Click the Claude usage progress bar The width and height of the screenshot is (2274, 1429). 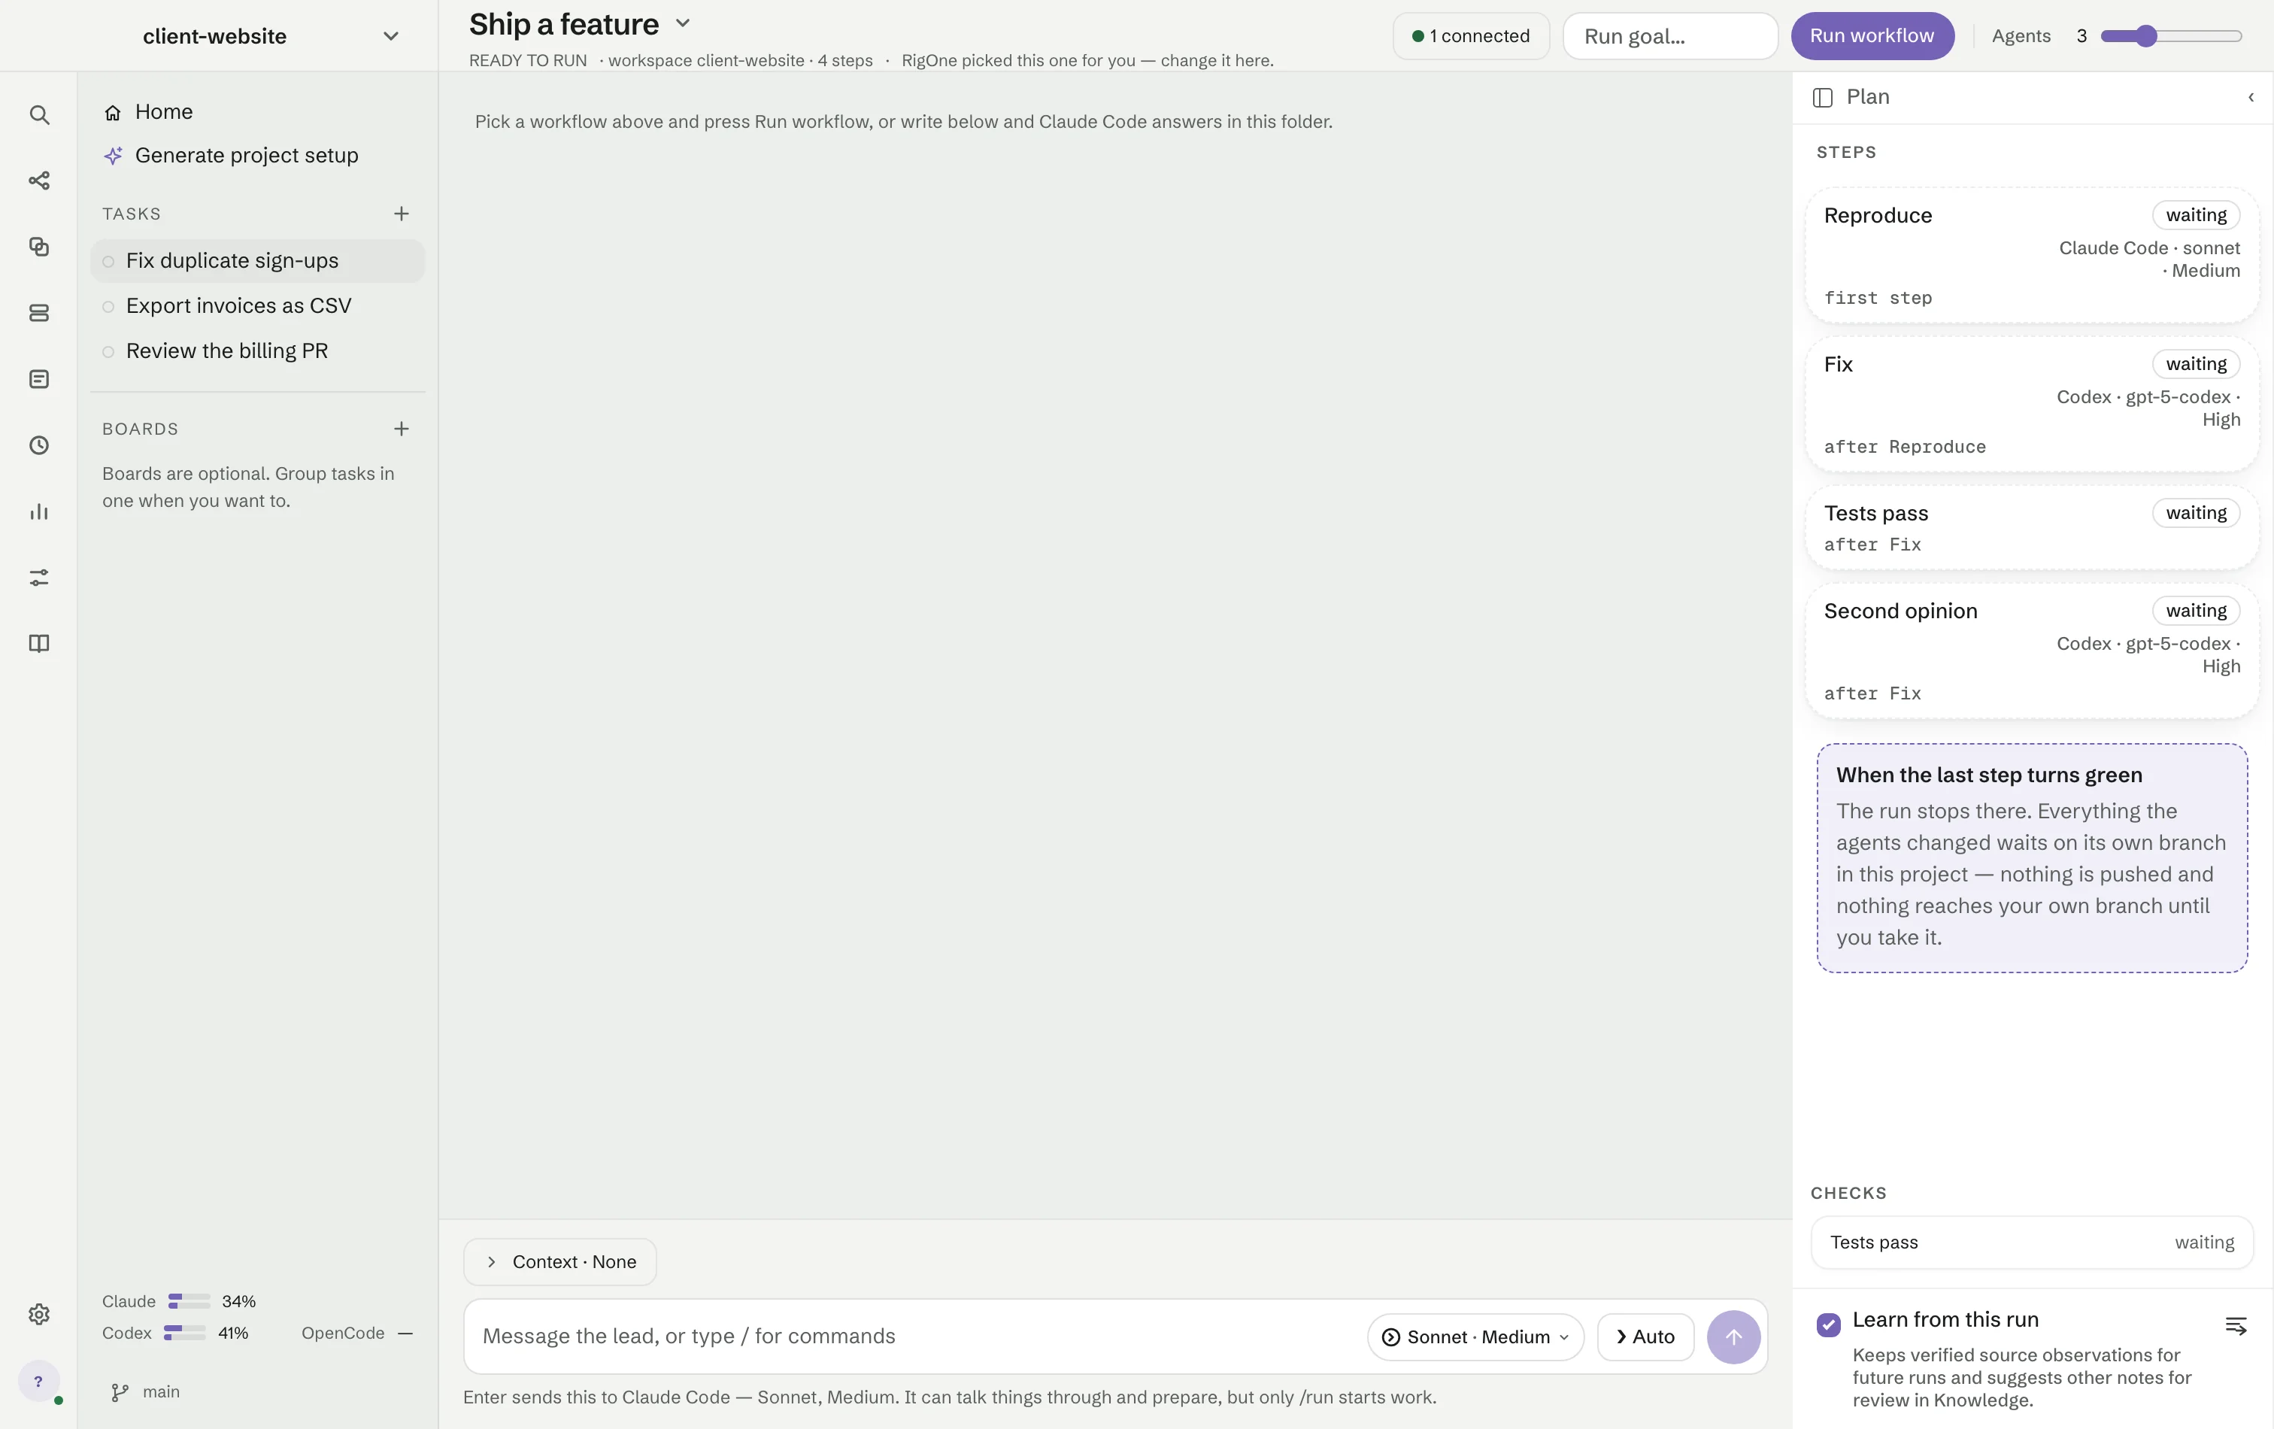pos(189,1301)
